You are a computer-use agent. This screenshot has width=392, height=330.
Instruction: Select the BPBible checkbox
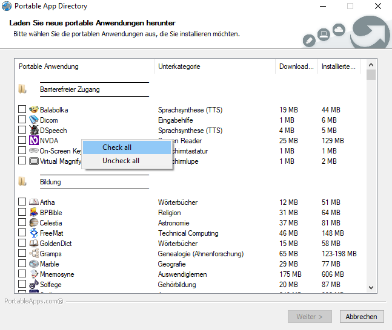click(22, 212)
